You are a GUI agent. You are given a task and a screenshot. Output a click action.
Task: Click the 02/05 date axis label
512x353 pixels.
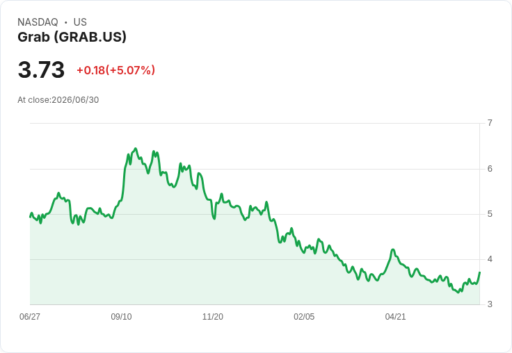(304, 317)
